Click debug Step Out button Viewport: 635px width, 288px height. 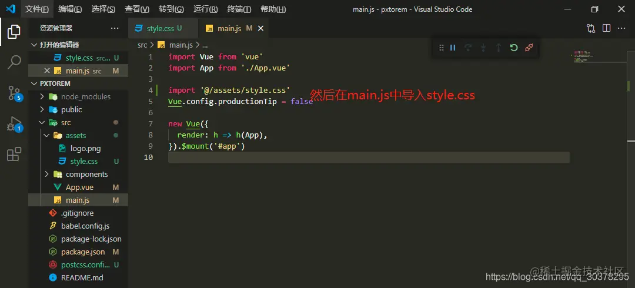pyautogui.click(x=499, y=48)
